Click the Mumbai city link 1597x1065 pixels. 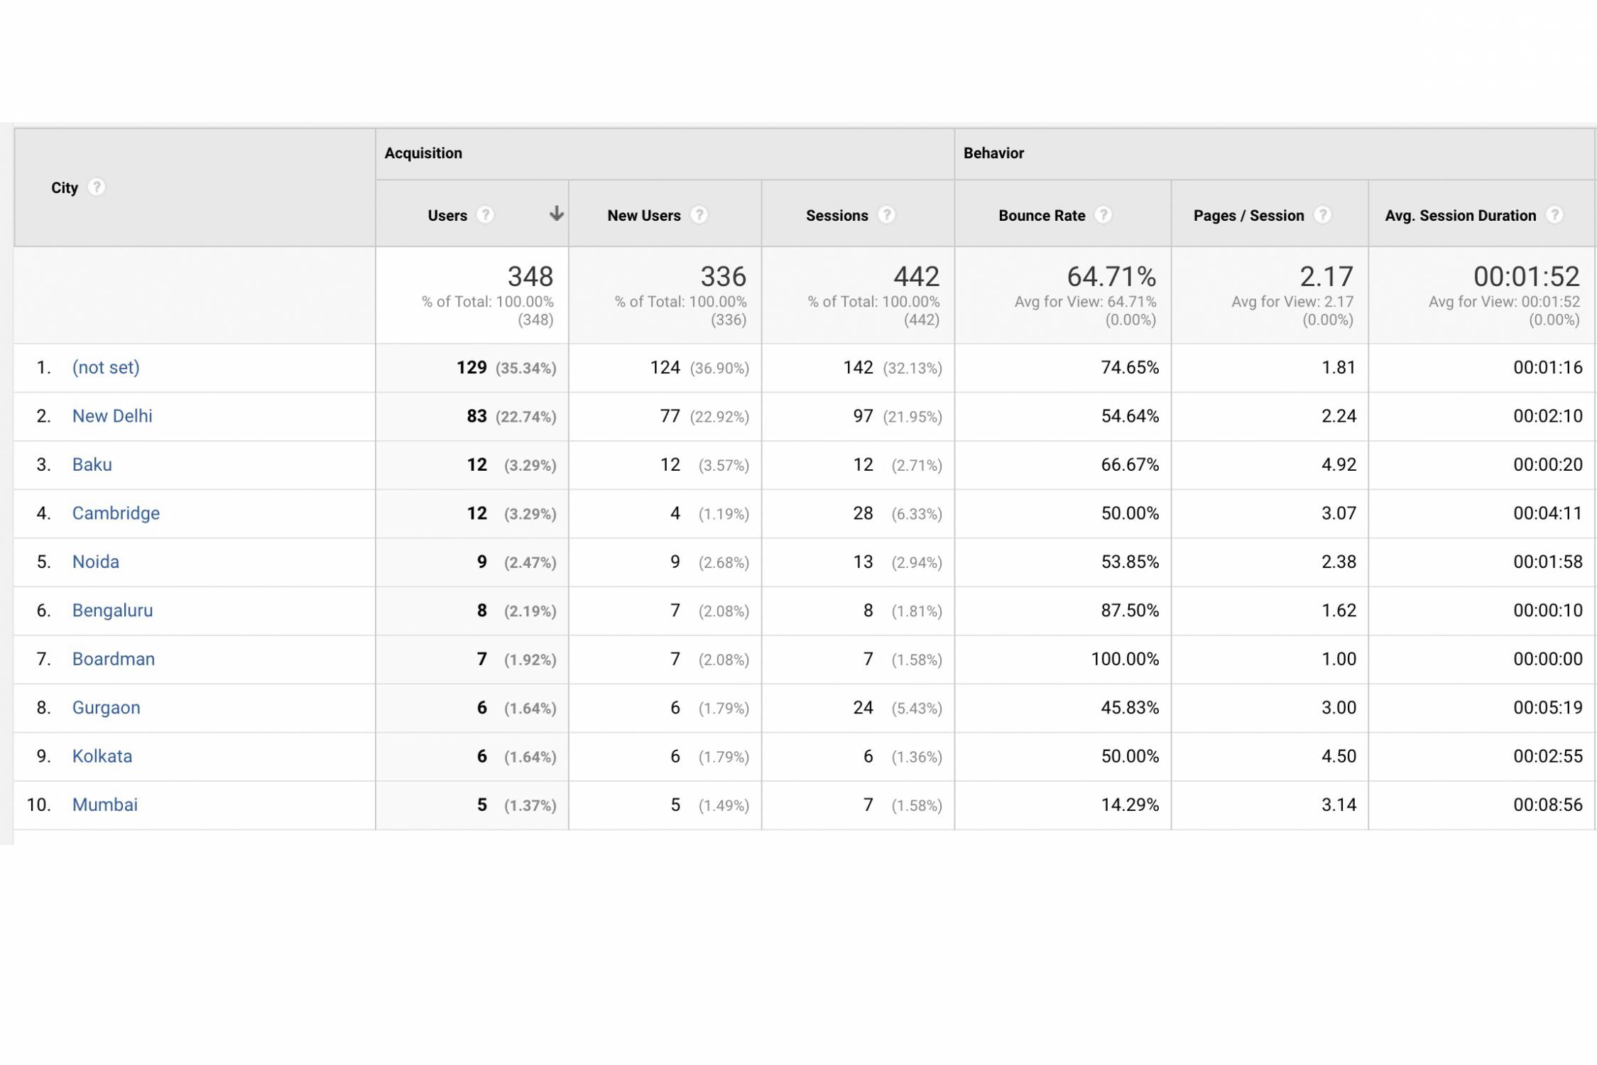coord(105,805)
